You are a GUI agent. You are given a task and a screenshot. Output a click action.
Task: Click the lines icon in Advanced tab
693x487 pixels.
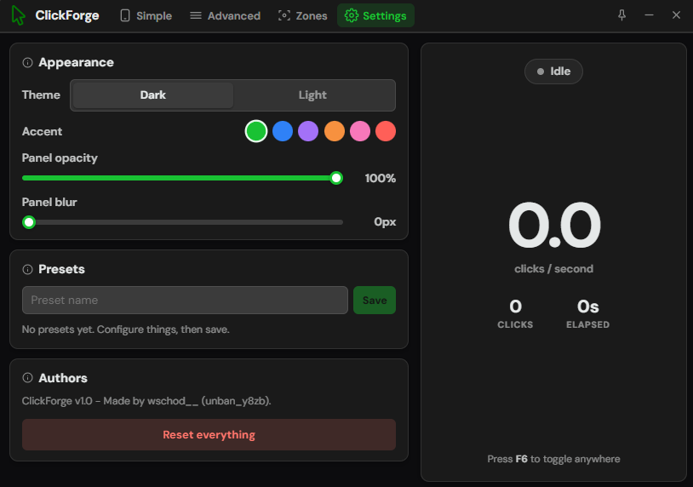[195, 15]
